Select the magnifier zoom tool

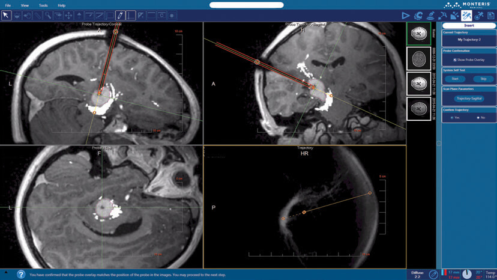[48, 15]
